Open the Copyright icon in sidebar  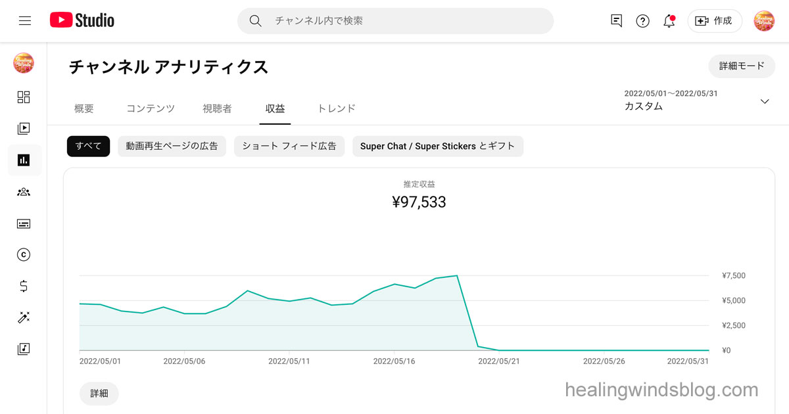click(24, 255)
